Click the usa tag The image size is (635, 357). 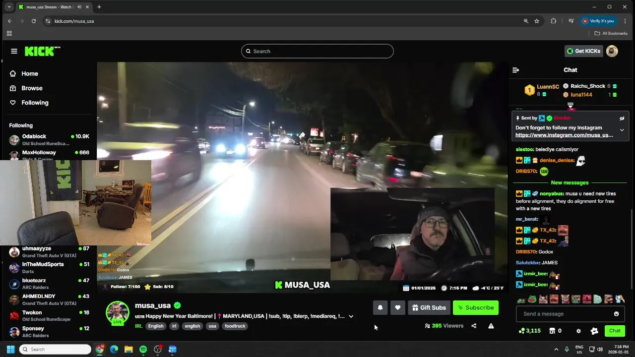pos(212,326)
